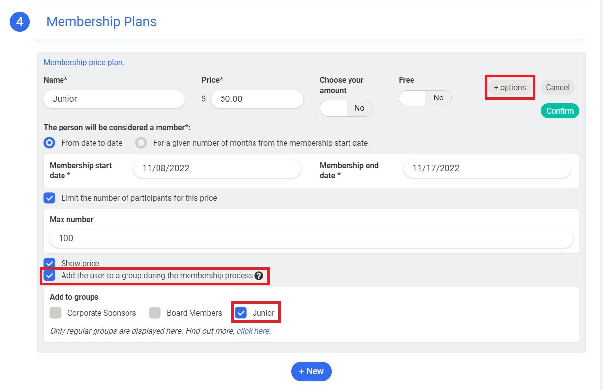
Task: Select the given number of months option
Action: click(x=141, y=143)
